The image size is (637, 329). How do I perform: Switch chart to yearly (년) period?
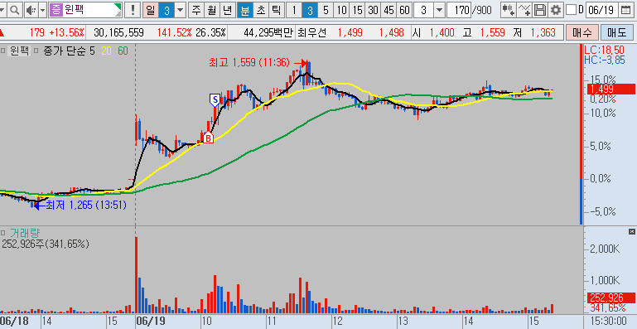tap(227, 10)
